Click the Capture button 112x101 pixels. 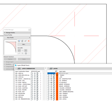pyautogui.click(x=10, y=59)
